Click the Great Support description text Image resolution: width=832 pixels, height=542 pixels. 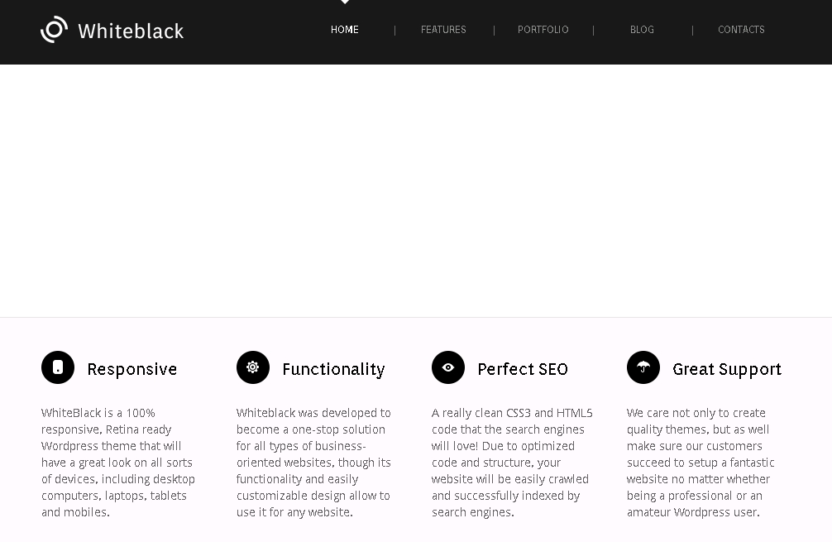701,463
